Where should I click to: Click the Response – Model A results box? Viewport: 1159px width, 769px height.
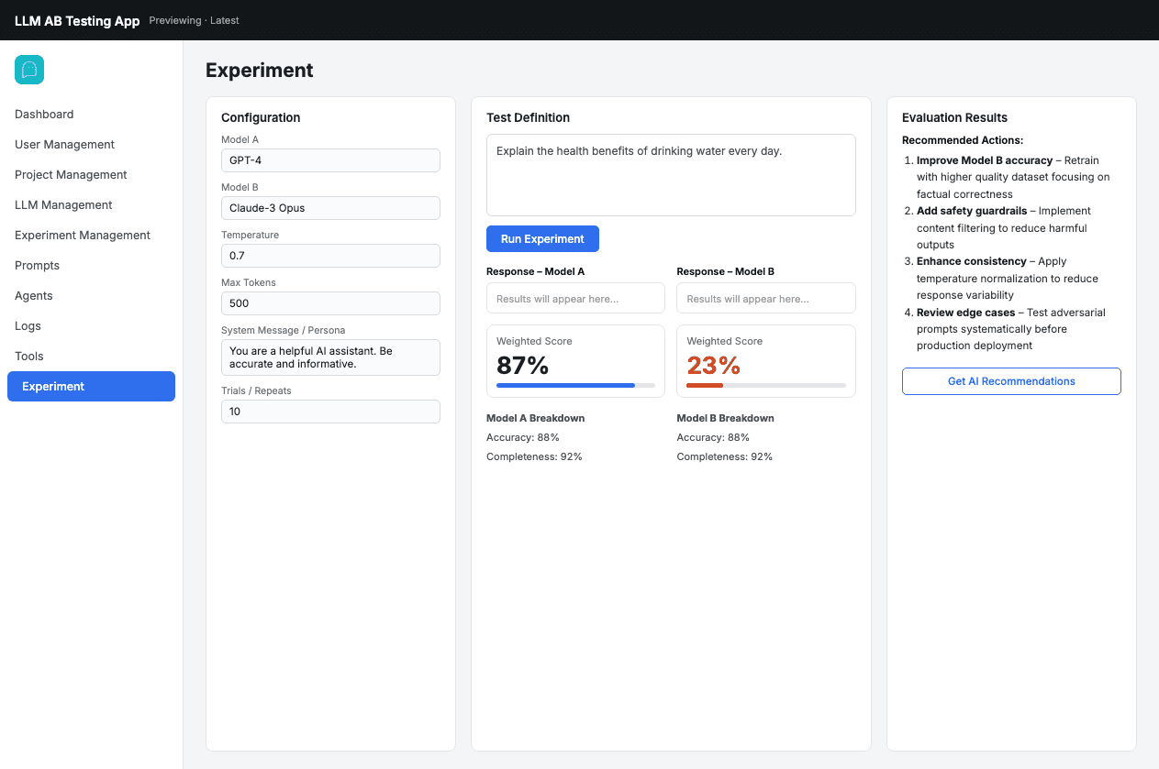[x=575, y=298]
